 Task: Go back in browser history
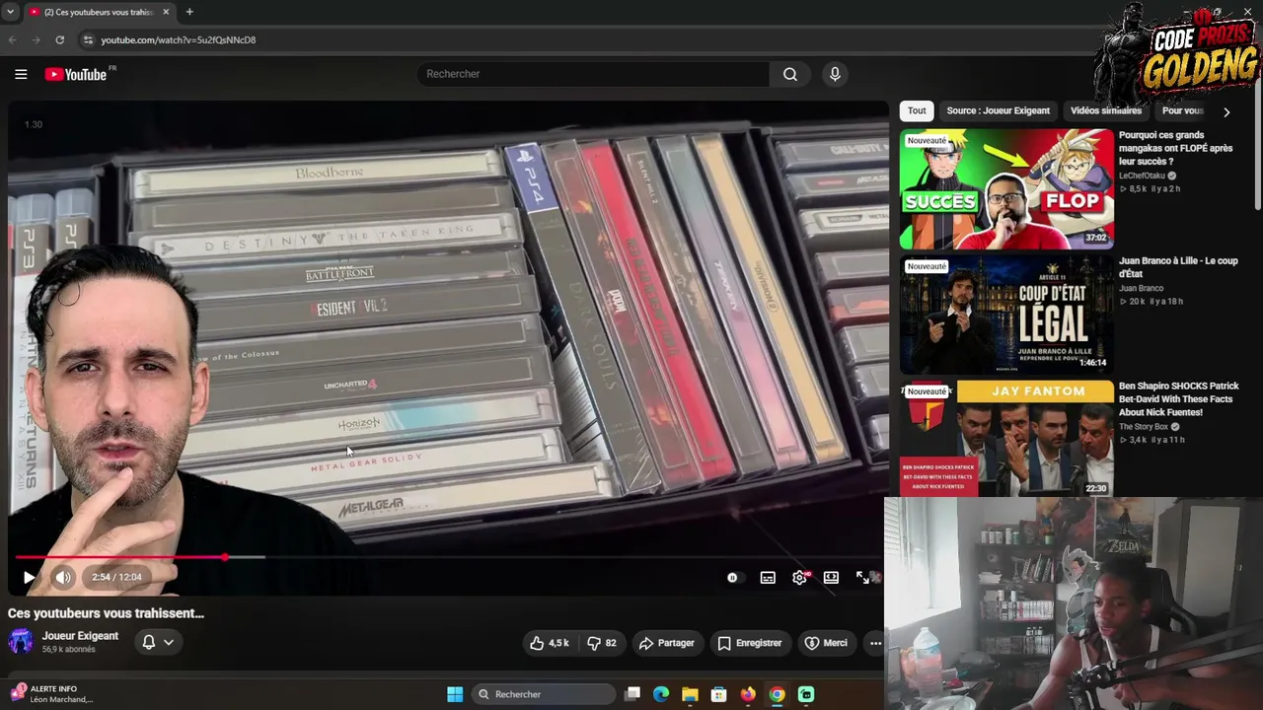[12, 39]
